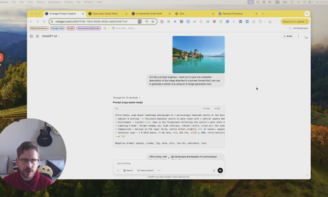Click the red circular extension icon
Viewport: 328px width, 197px height.
click(162, 21)
